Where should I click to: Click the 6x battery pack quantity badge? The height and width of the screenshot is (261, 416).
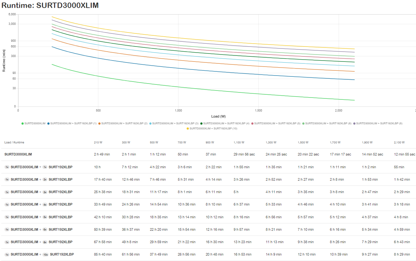pos(45,229)
